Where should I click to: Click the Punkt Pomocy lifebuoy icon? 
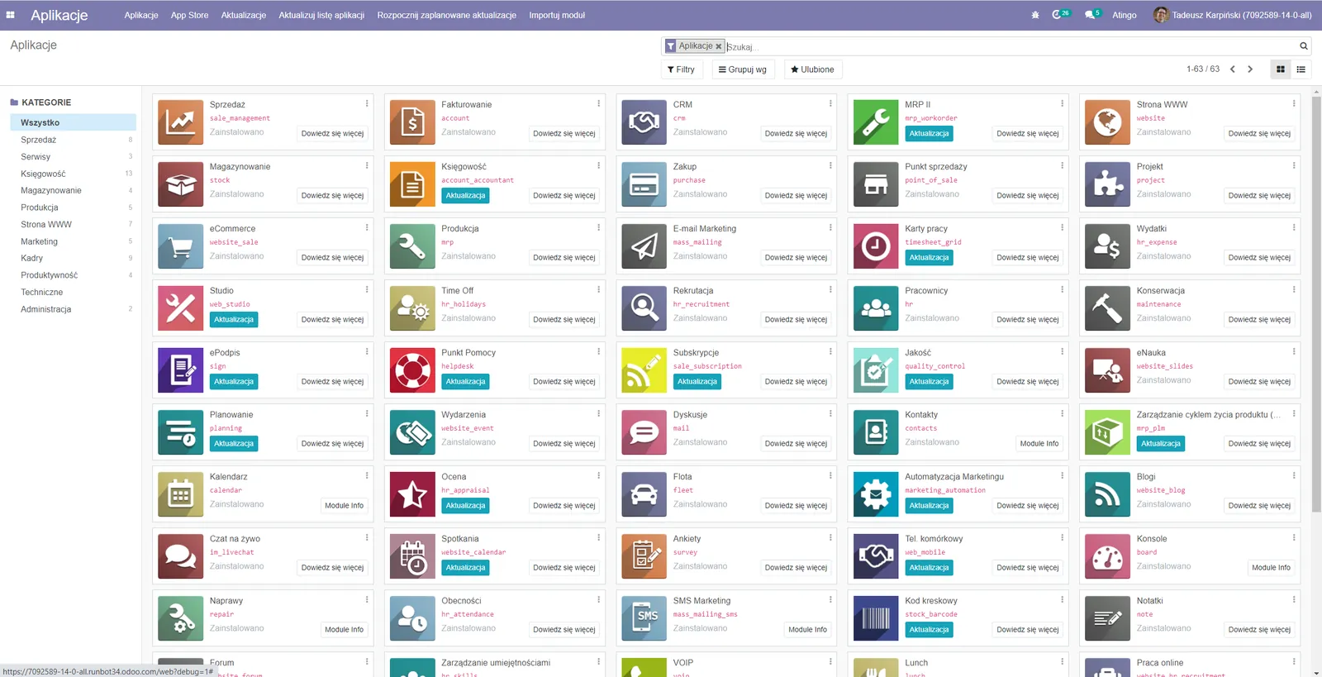412,370
